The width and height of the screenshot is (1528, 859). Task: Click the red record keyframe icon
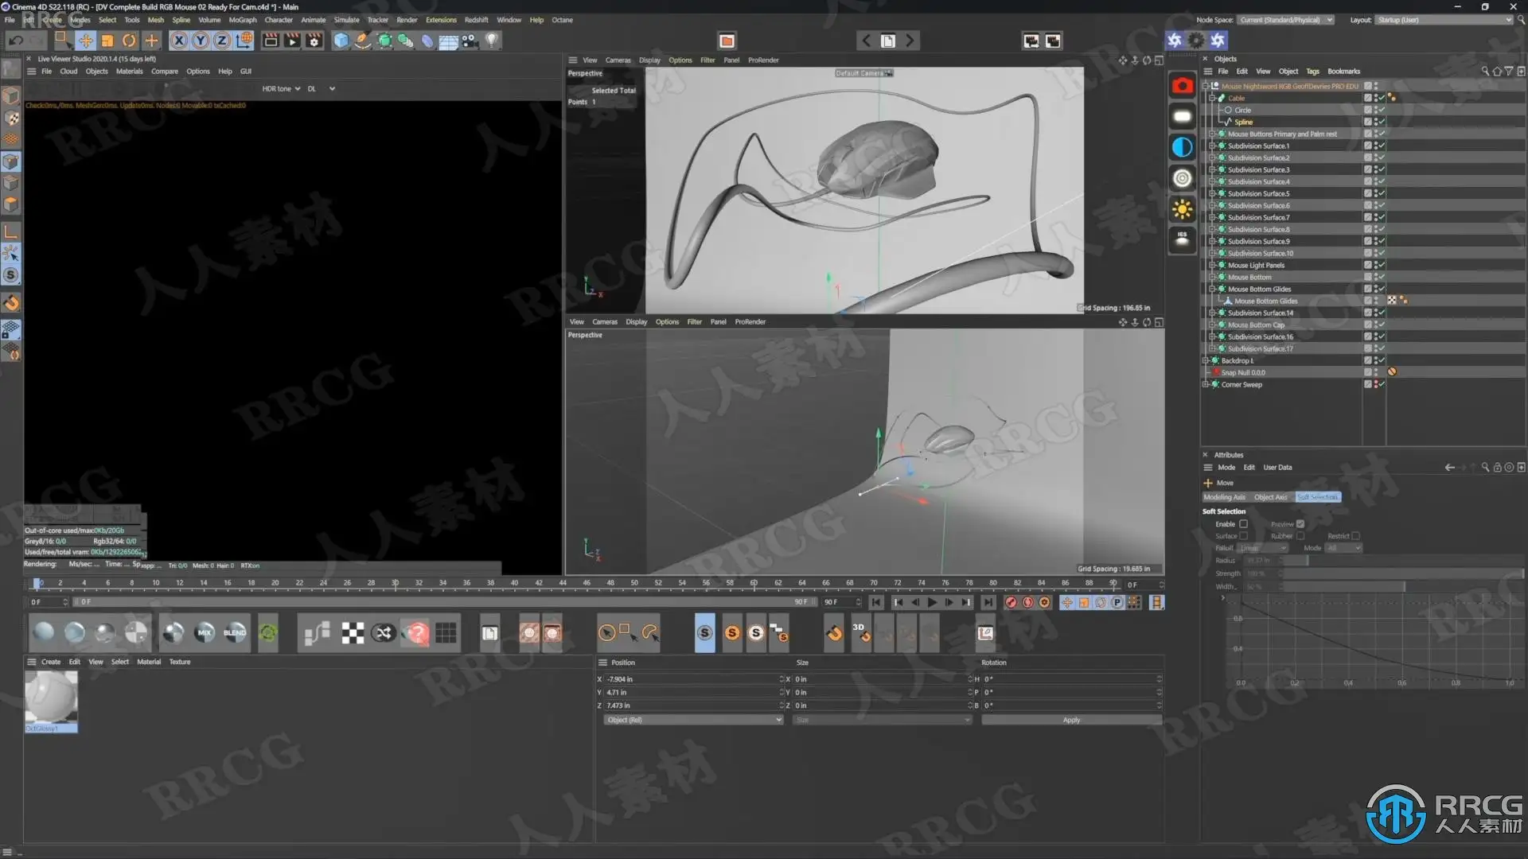click(x=1011, y=603)
